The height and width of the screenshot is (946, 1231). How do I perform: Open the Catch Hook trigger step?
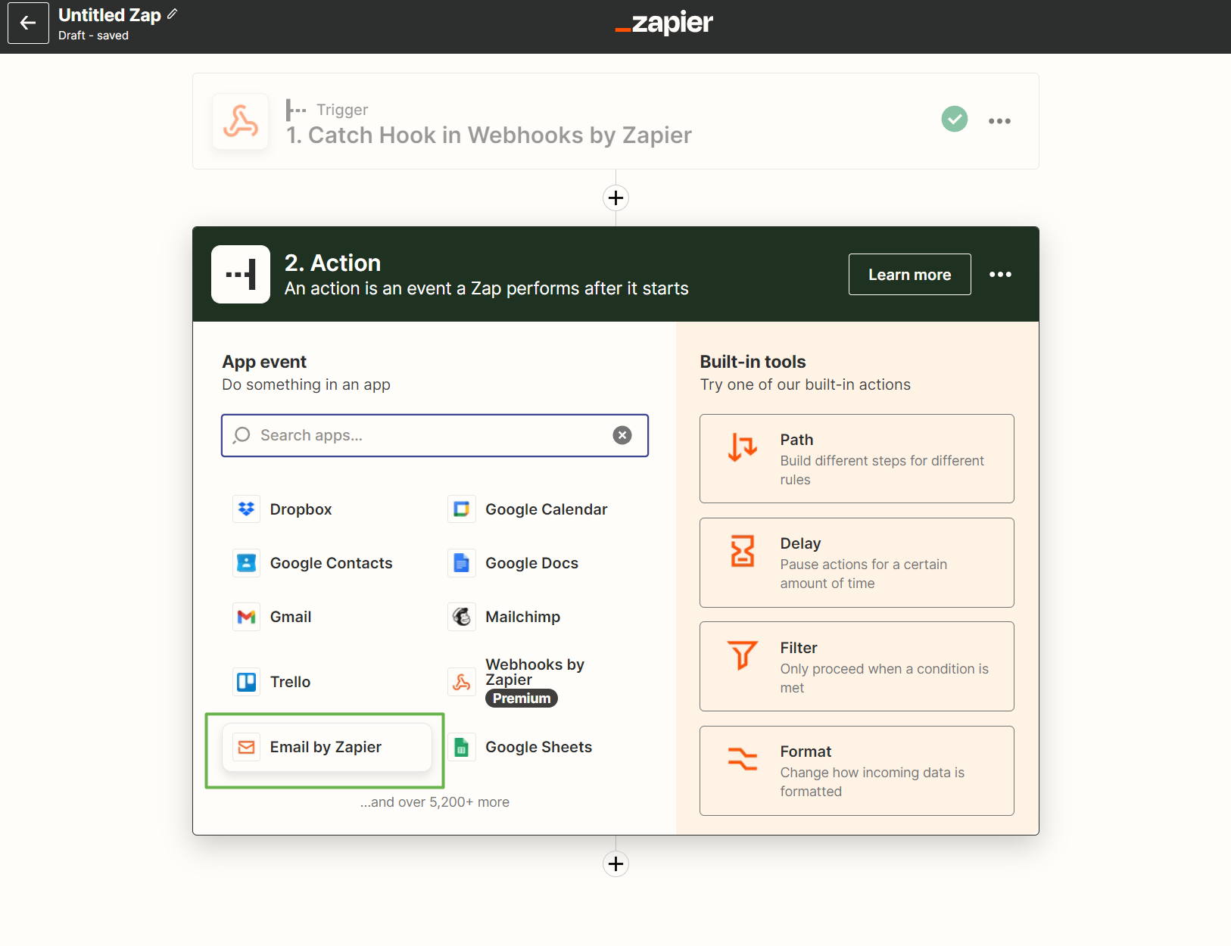point(615,121)
